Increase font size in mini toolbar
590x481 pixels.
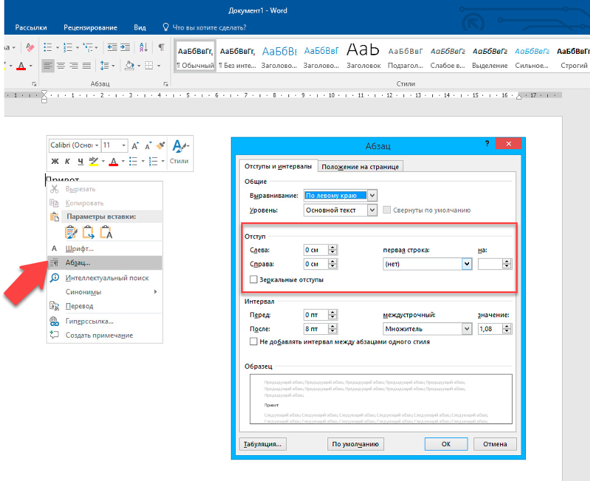[x=135, y=145]
